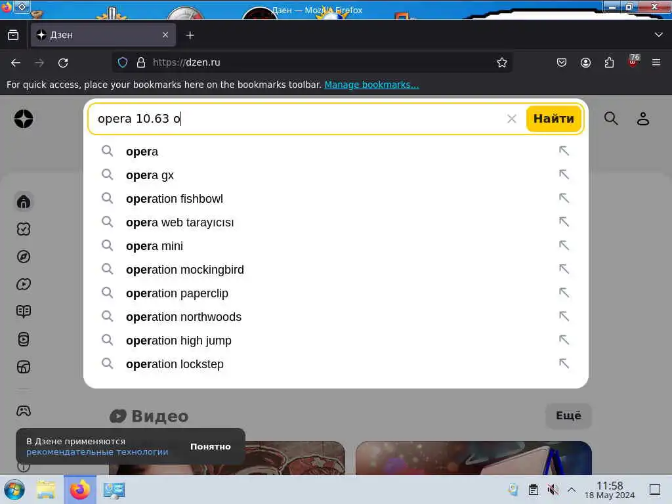Open the articles book sidebar icon
Viewport: 672px width, 504px height.
(24, 312)
